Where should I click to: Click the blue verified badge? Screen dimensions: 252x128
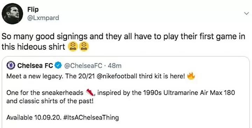click(x=58, y=66)
